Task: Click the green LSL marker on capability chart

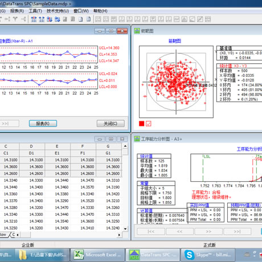Action: [207, 157]
